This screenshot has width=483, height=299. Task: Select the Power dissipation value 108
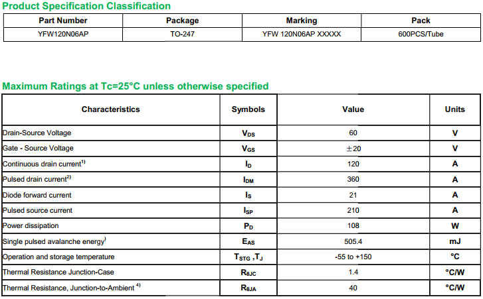353,226
